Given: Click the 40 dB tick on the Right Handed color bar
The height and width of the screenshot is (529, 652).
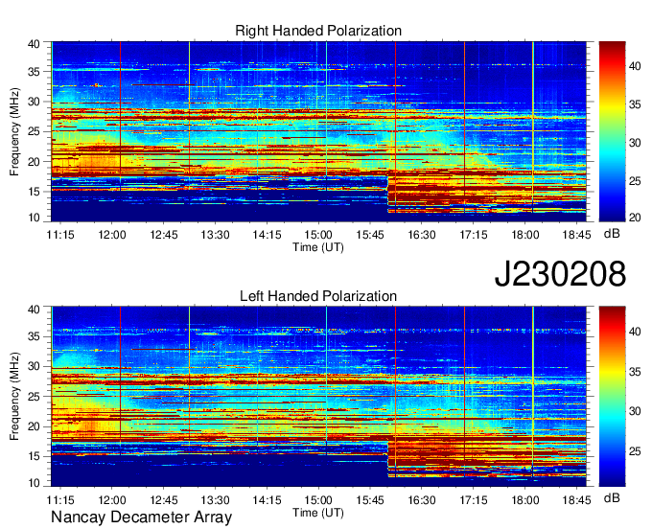Looking at the screenshot, I should tap(634, 66).
